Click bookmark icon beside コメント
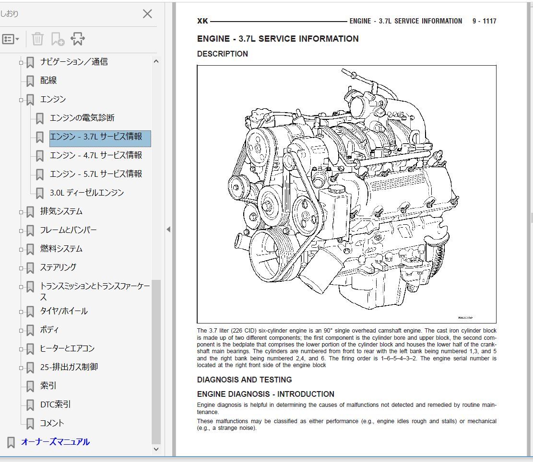Screen dimensions: 533x462 click(x=30, y=424)
